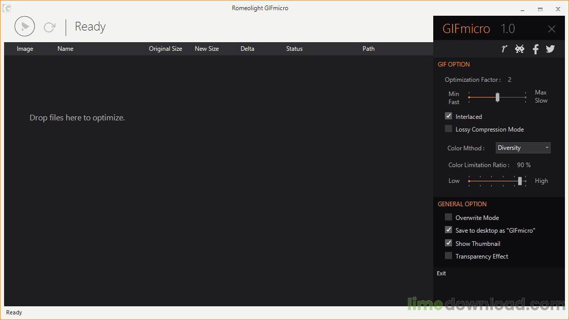Uncheck Save to desktop as "GIFmicro"
569x320 pixels.
pos(448,230)
